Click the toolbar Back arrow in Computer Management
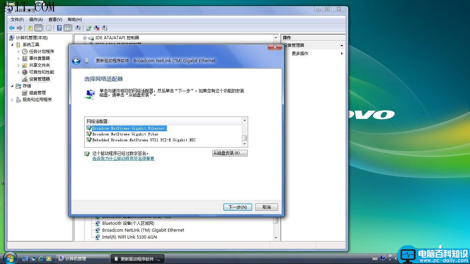Image resolution: width=470 pixels, height=264 pixels. [x=12, y=28]
